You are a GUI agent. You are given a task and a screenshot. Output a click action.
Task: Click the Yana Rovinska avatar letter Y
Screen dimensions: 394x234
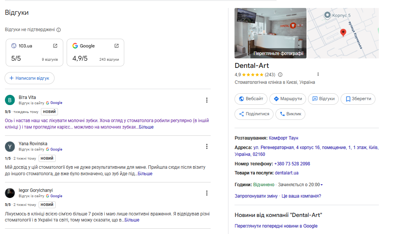click(x=10, y=146)
